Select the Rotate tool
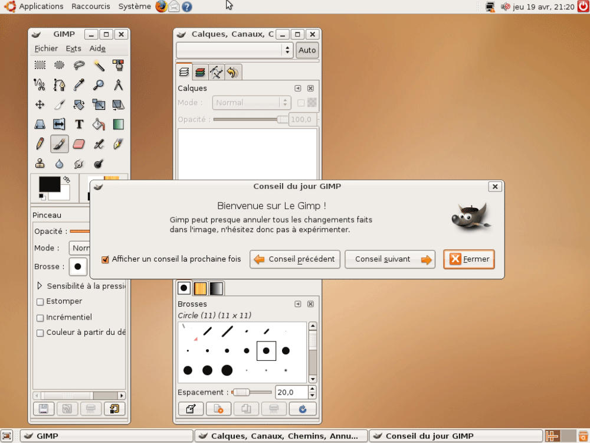Image resolution: width=590 pixels, height=443 pixels. tap(79, 105)
